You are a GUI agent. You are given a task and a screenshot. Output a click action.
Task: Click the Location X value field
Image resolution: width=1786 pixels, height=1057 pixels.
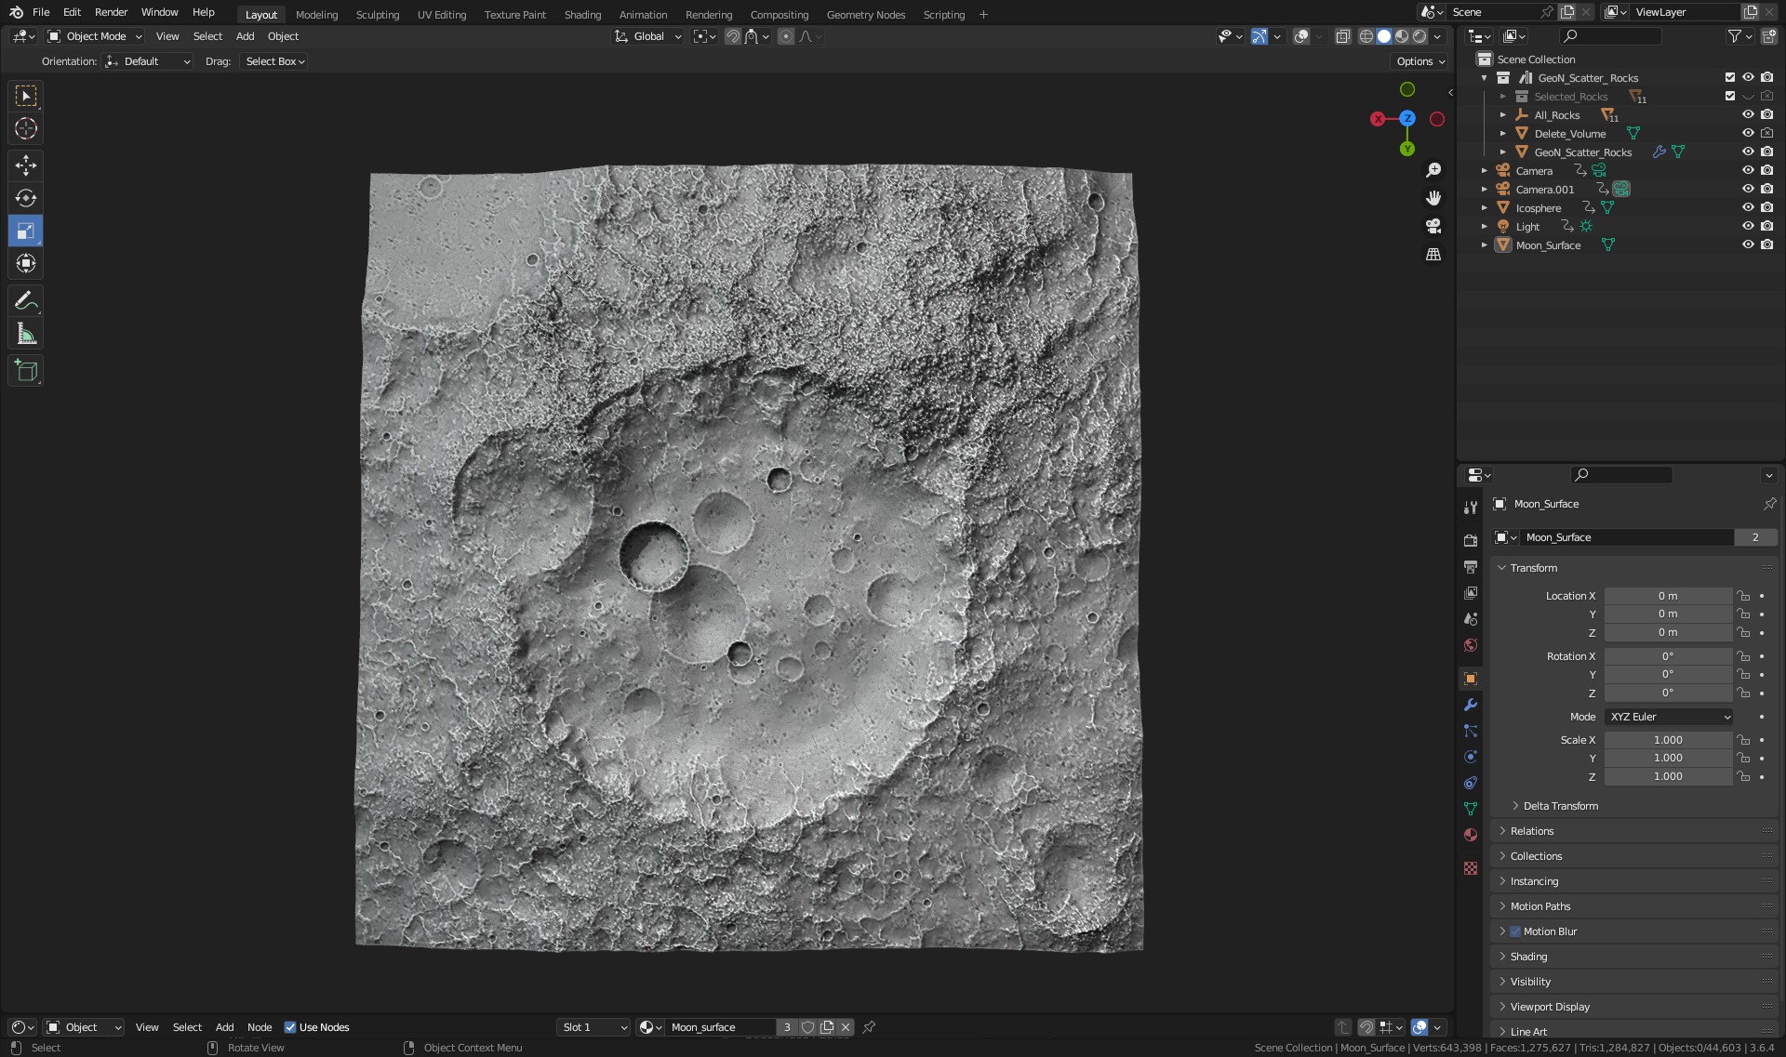pyautogui.click(x=1668, y=596)
